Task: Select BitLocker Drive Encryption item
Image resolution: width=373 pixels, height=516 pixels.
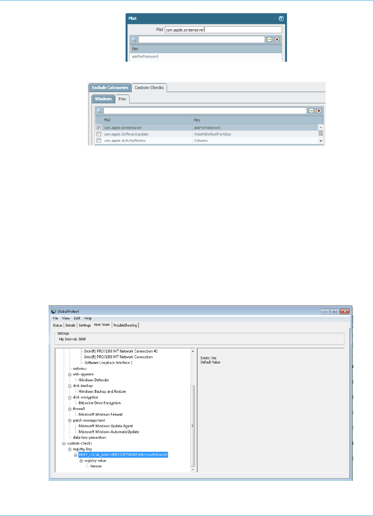Action: 99,403
